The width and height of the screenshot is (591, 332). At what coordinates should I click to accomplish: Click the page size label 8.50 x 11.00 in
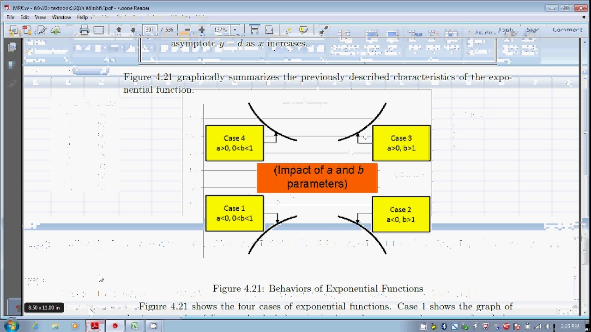click(x=44, y=308)
